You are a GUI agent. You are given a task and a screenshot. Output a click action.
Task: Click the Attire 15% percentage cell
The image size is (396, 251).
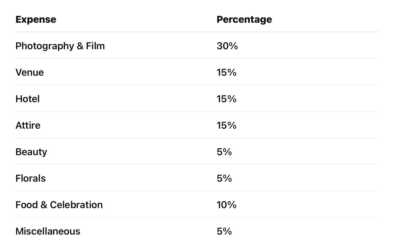pos(226,126)
